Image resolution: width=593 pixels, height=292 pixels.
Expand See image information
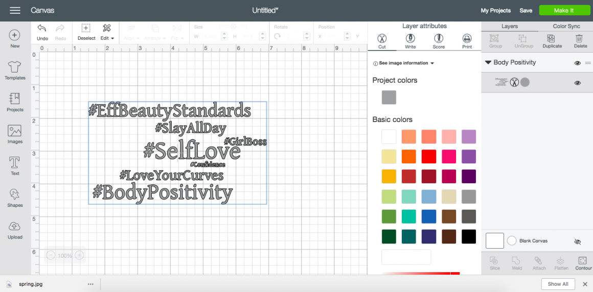click(403, 63)
